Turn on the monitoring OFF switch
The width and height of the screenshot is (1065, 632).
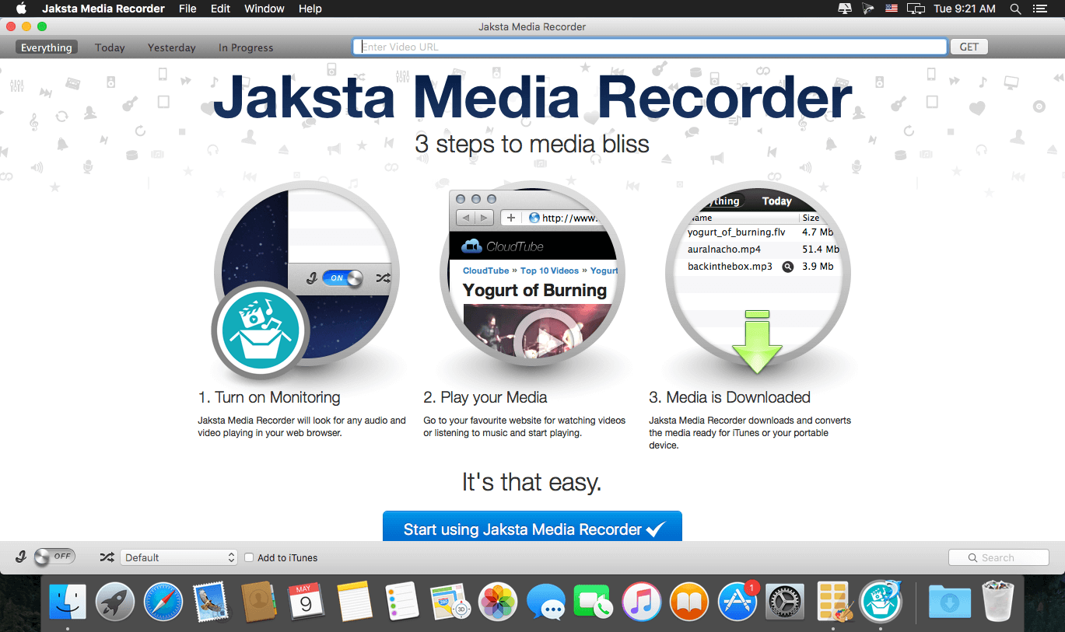point(55,557)
